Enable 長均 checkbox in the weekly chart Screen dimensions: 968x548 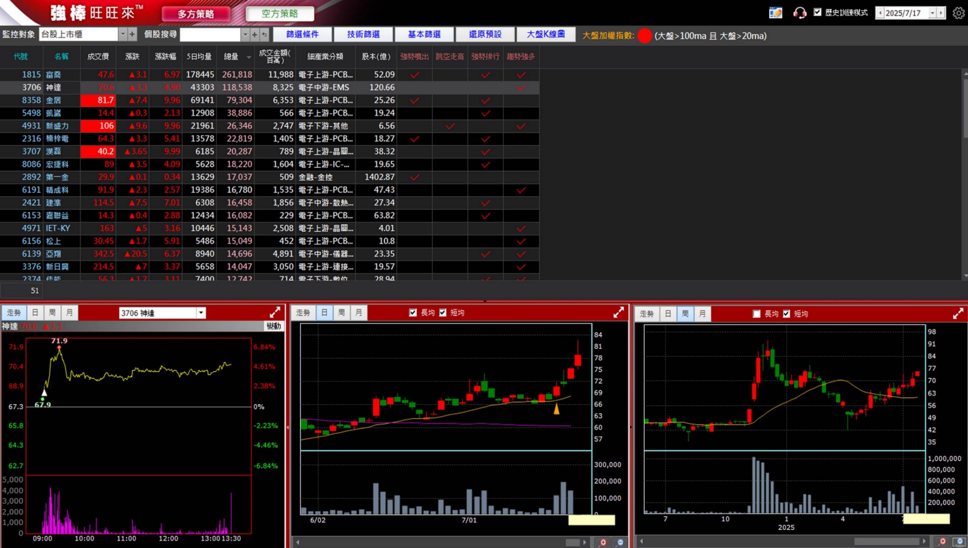(757, 314)
